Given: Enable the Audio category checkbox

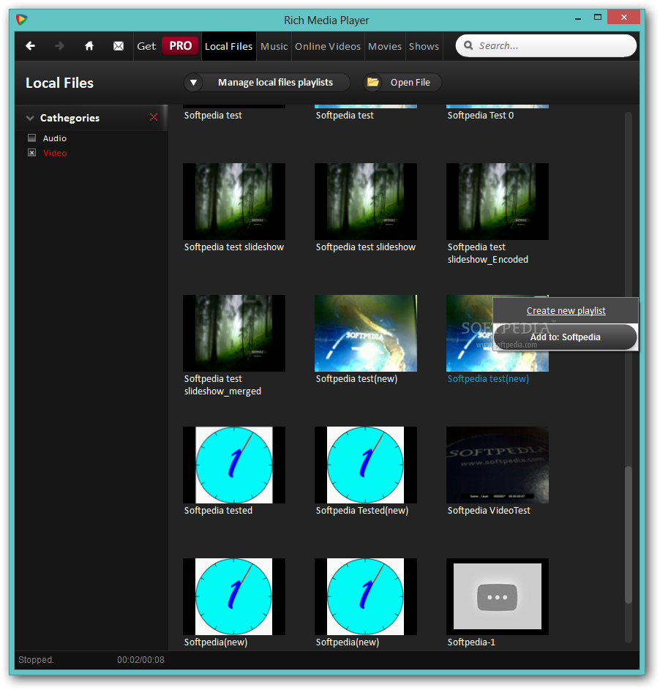Looking at the screenshot, I should (x=31, y=138).
